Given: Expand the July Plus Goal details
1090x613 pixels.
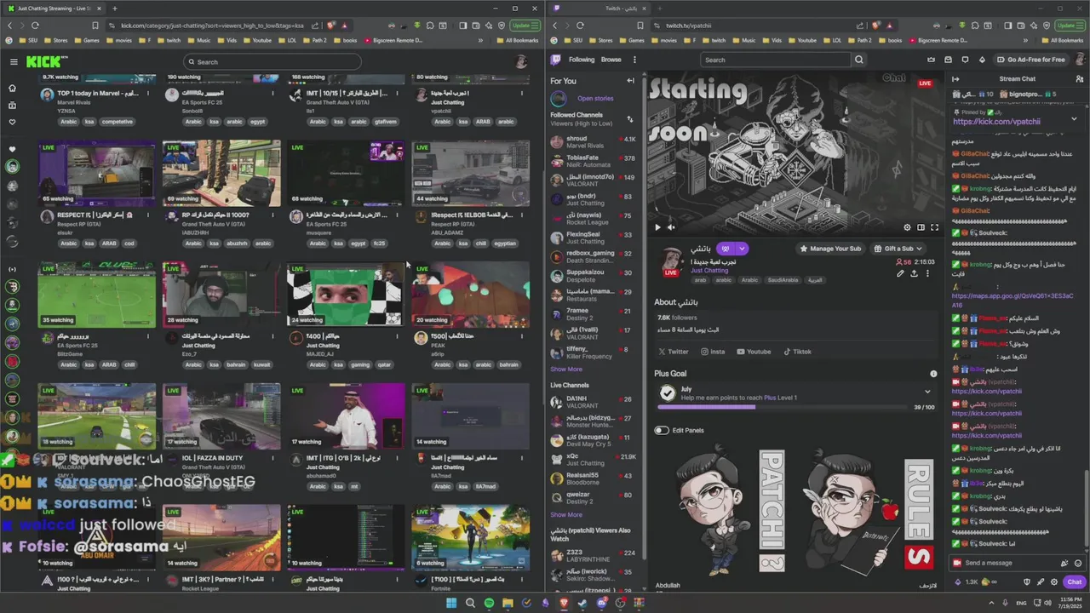Looking at the screenshot, I should coord(927,392).
